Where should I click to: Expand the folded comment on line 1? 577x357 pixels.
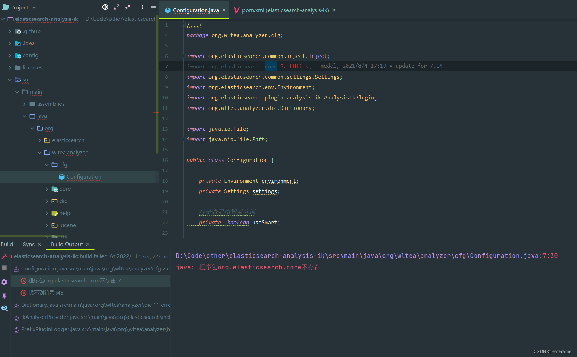tap(183, 25)
